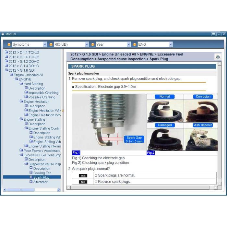Open the Engine Stalling Intermi folder
Viewport: 227px width, 227px height.
pyautogui.click(x=44, y=146)
